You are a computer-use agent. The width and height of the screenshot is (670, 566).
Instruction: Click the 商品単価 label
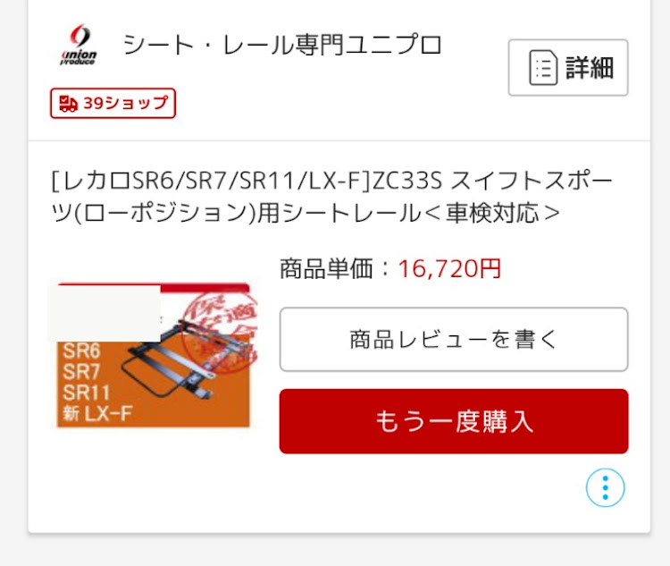point(326,268)
